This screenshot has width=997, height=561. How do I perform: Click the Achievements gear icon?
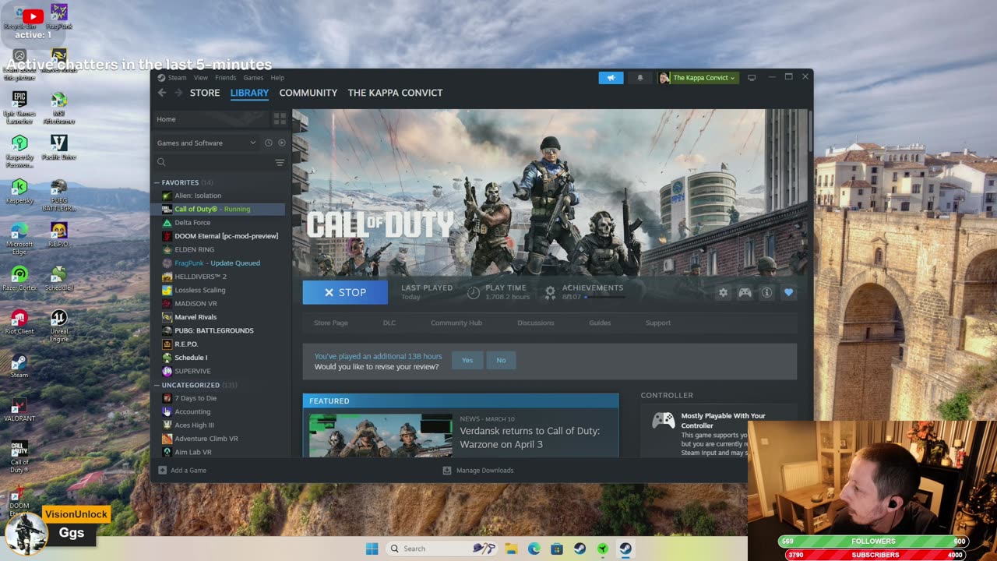click(x=550, y=292)
